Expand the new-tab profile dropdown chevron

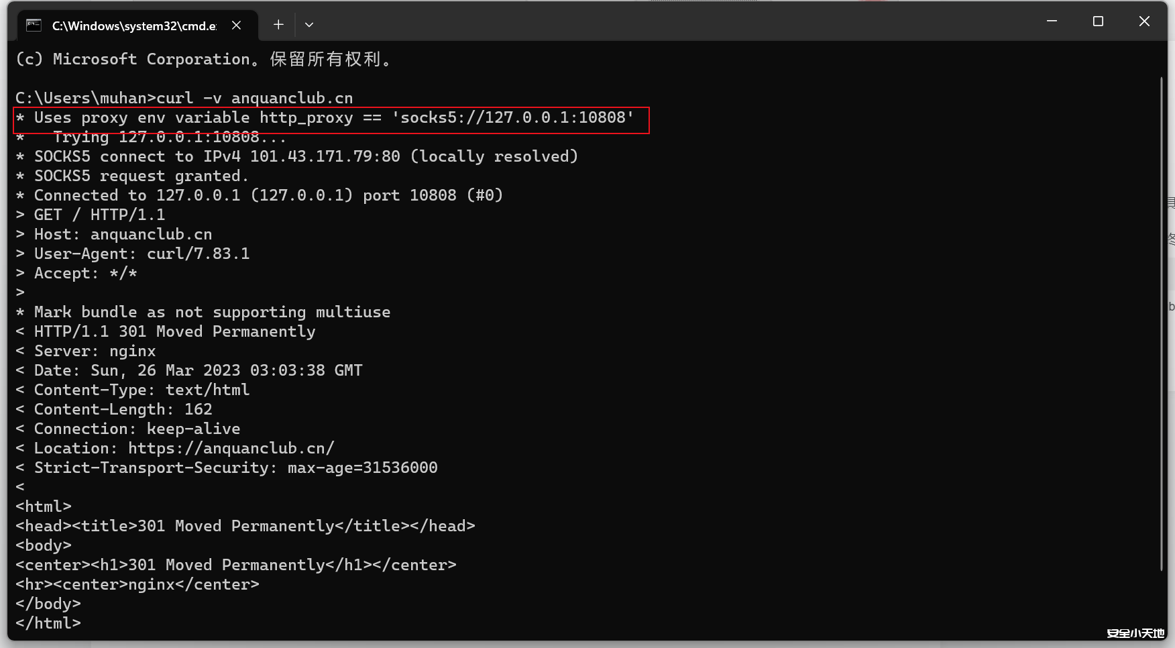click(x=309, y=25)
